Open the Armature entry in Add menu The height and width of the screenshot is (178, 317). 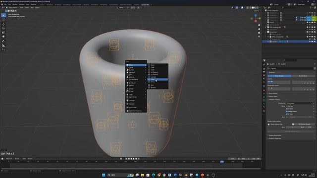coord(136,83)
